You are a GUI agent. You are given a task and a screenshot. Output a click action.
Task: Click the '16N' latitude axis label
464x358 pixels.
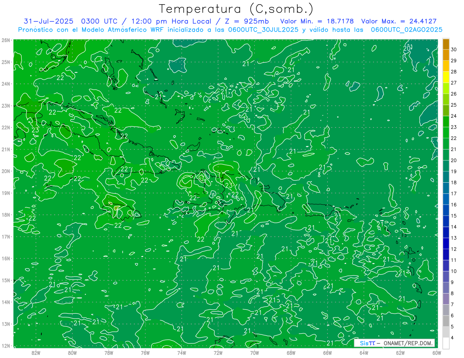coord(6,258)
